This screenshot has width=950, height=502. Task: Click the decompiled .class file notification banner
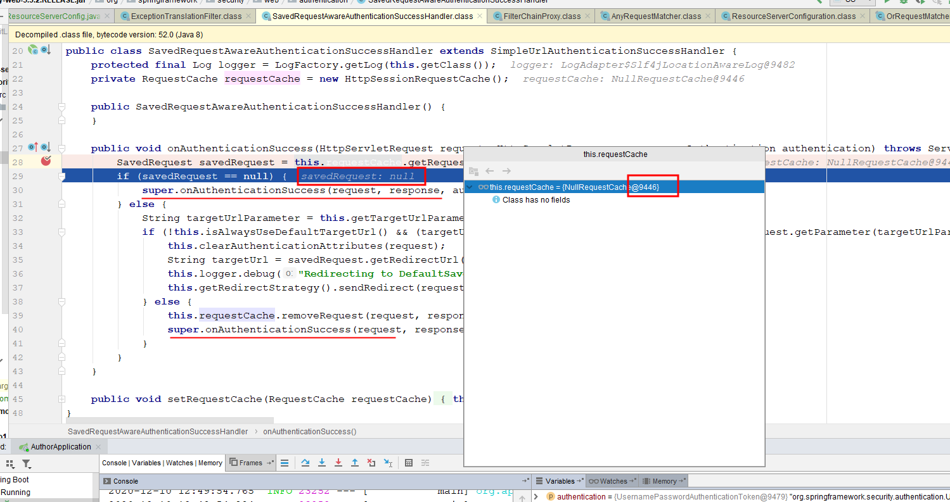(479, 36)
